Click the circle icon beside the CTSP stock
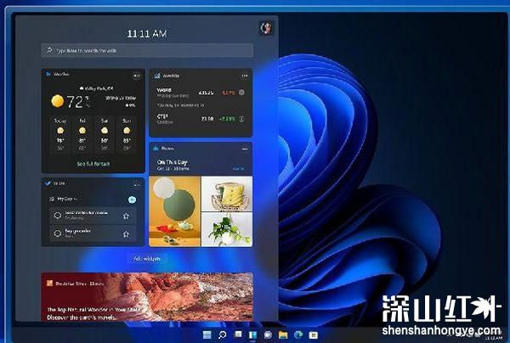 click(x=241, y=119)
